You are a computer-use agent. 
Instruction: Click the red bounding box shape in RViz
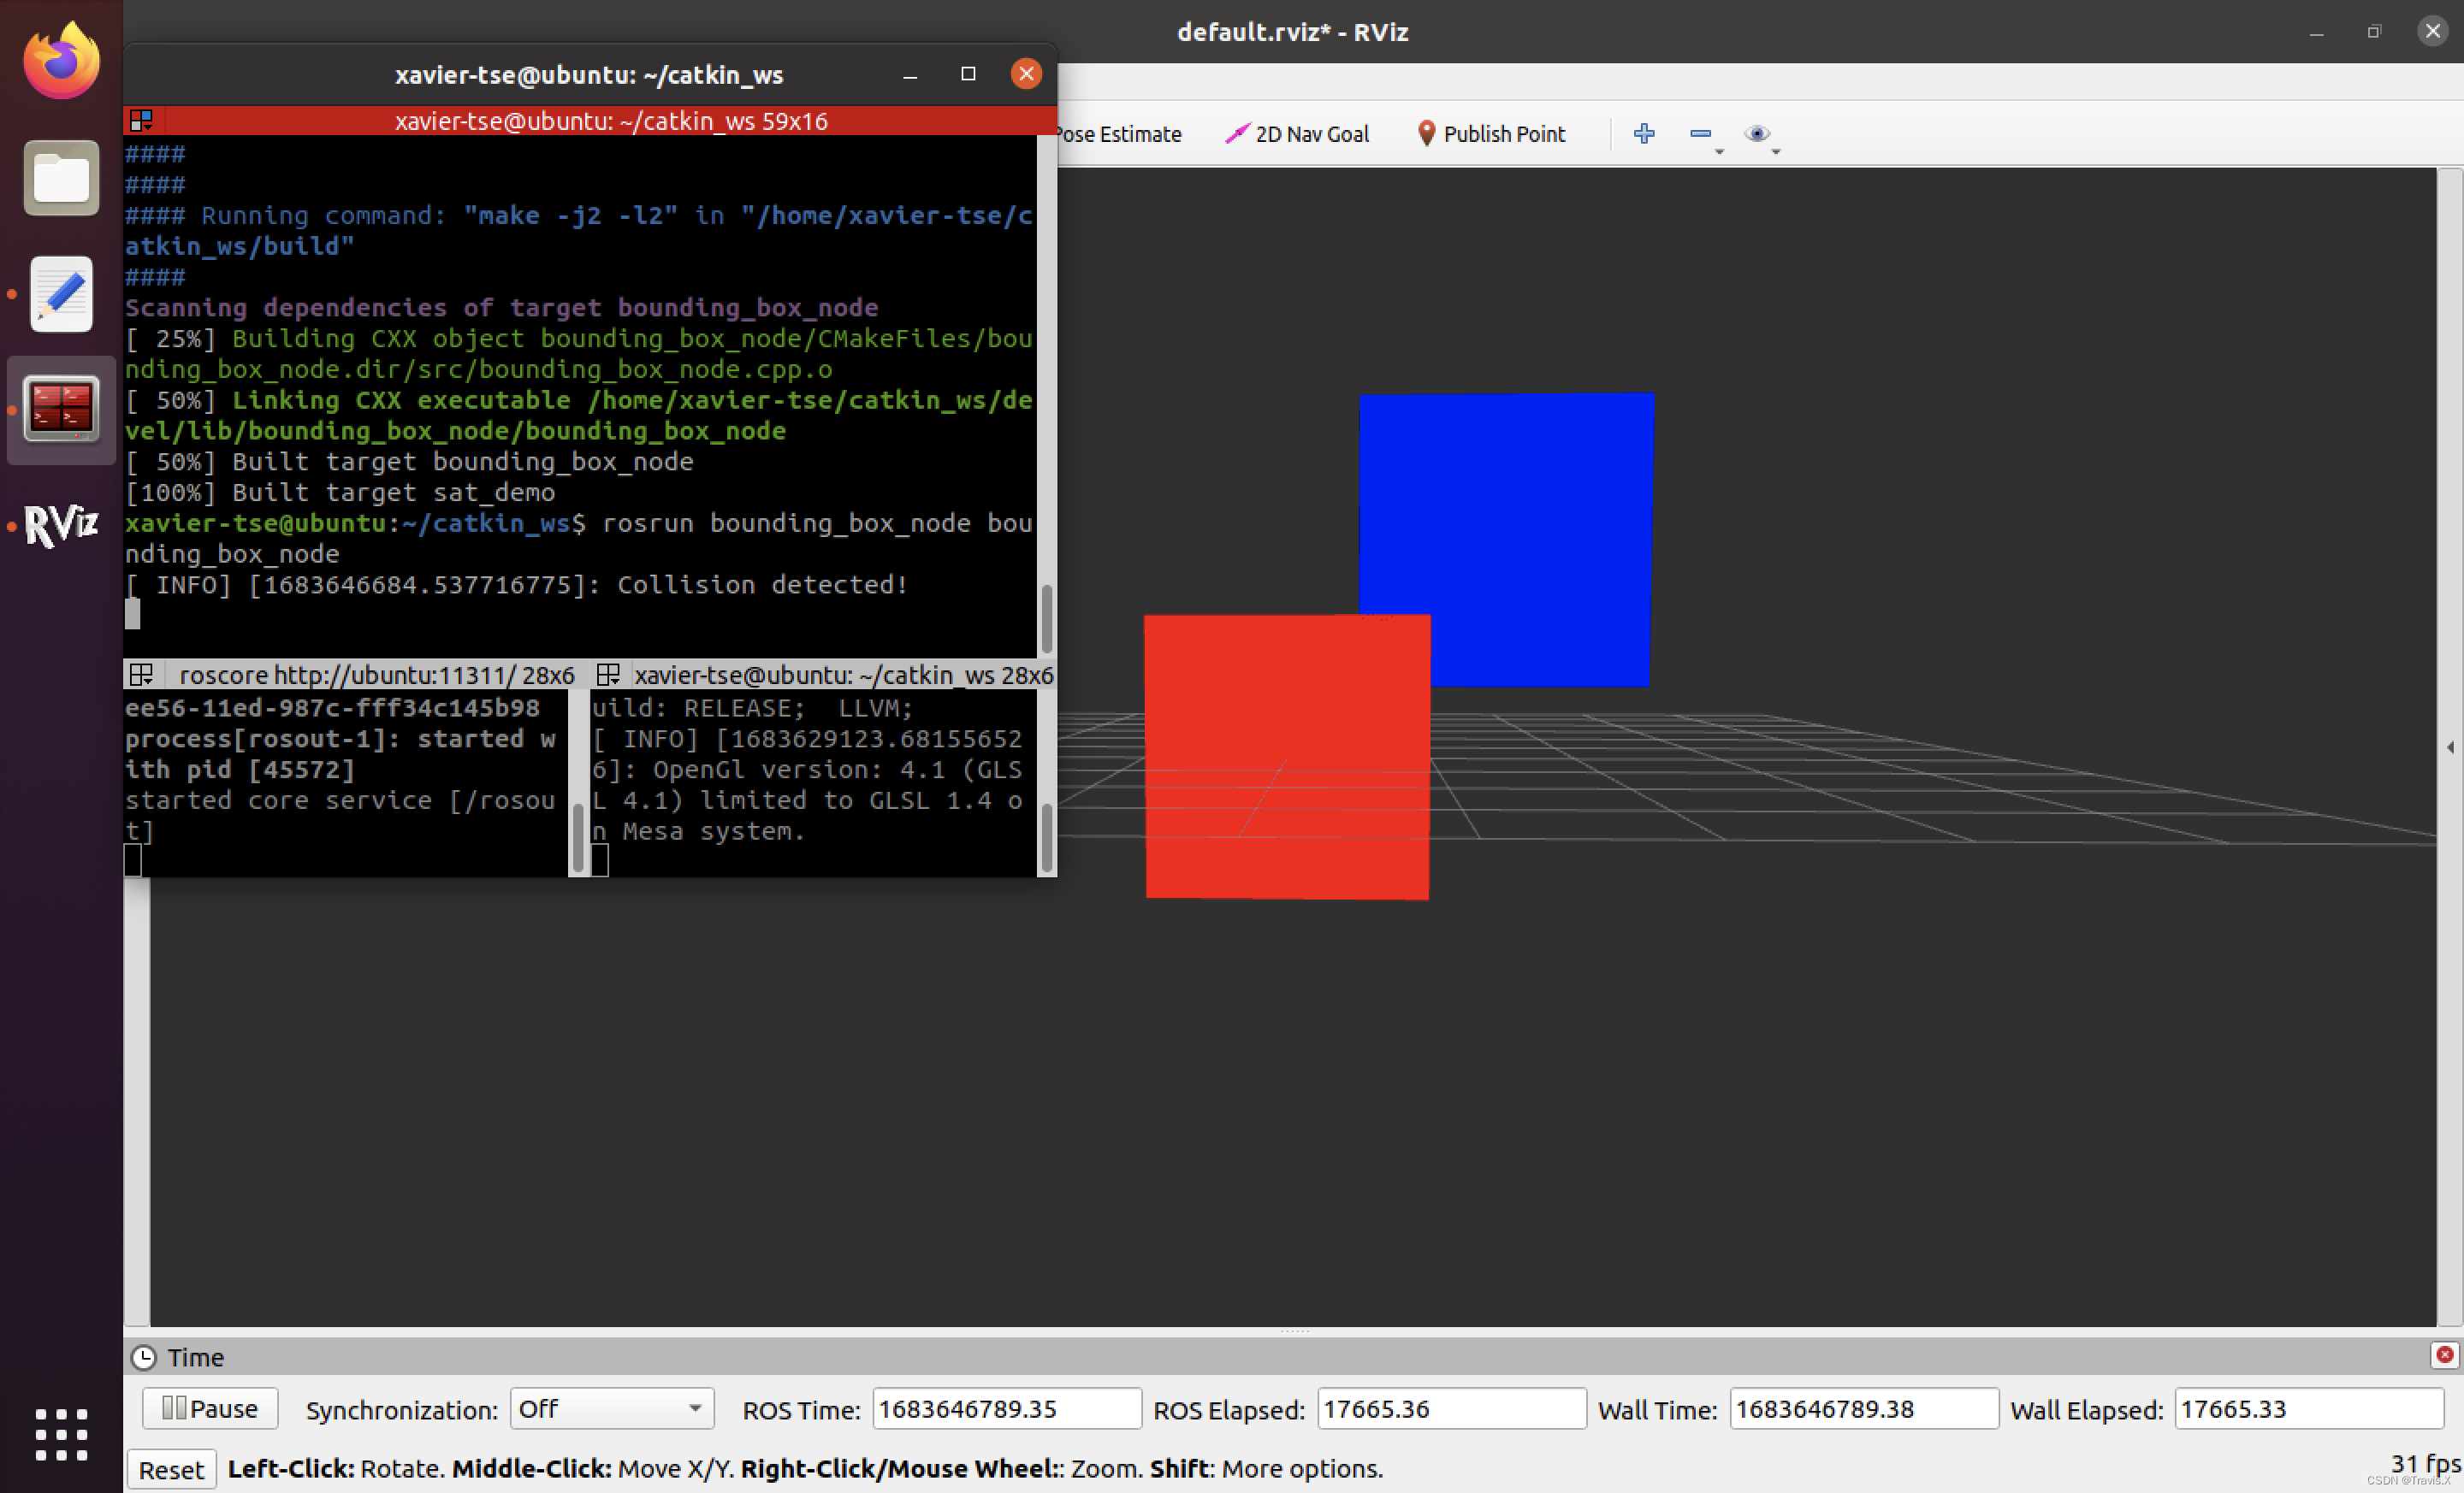1285,756
